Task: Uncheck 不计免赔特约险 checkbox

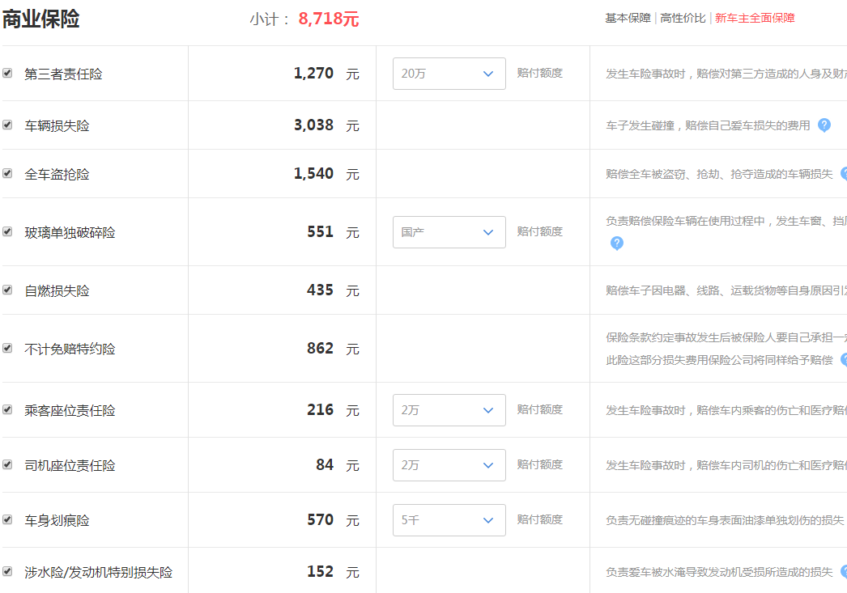Action: pos(7,348)
